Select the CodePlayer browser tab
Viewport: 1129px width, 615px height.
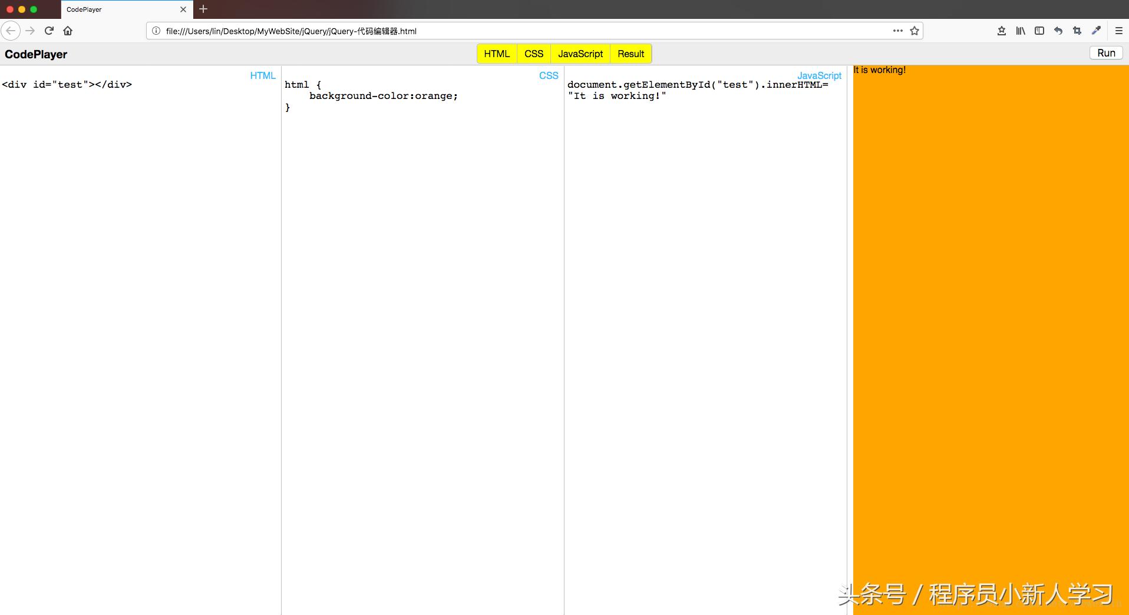click(127, 9)
